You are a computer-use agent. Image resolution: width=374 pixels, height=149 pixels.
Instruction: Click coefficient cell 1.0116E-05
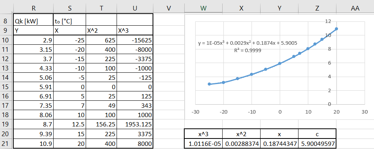203,143
